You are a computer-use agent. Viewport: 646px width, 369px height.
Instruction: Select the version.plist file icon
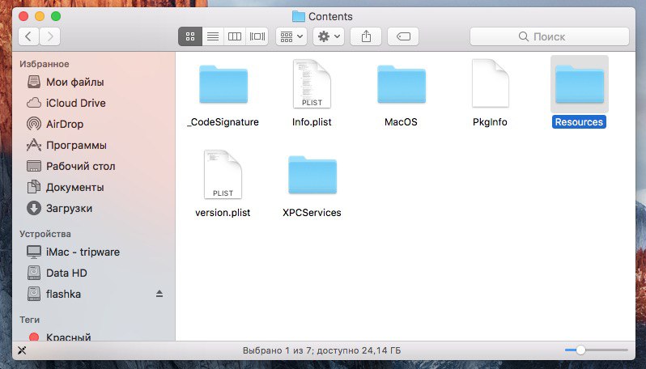click(223, 175)
